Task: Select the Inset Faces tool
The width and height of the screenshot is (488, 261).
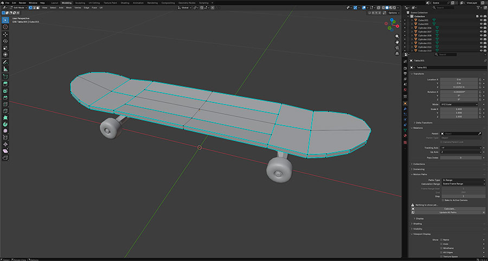Action: tap(5, 91)
